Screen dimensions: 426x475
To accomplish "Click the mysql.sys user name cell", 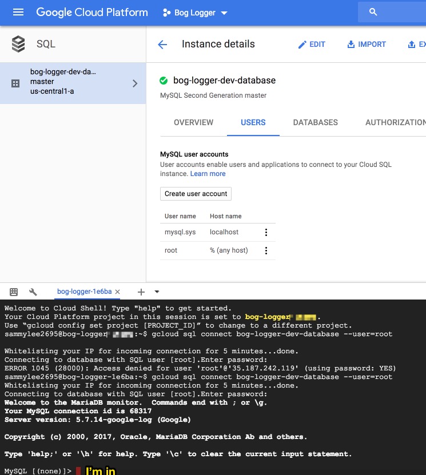I will click(x=180, y=232).
